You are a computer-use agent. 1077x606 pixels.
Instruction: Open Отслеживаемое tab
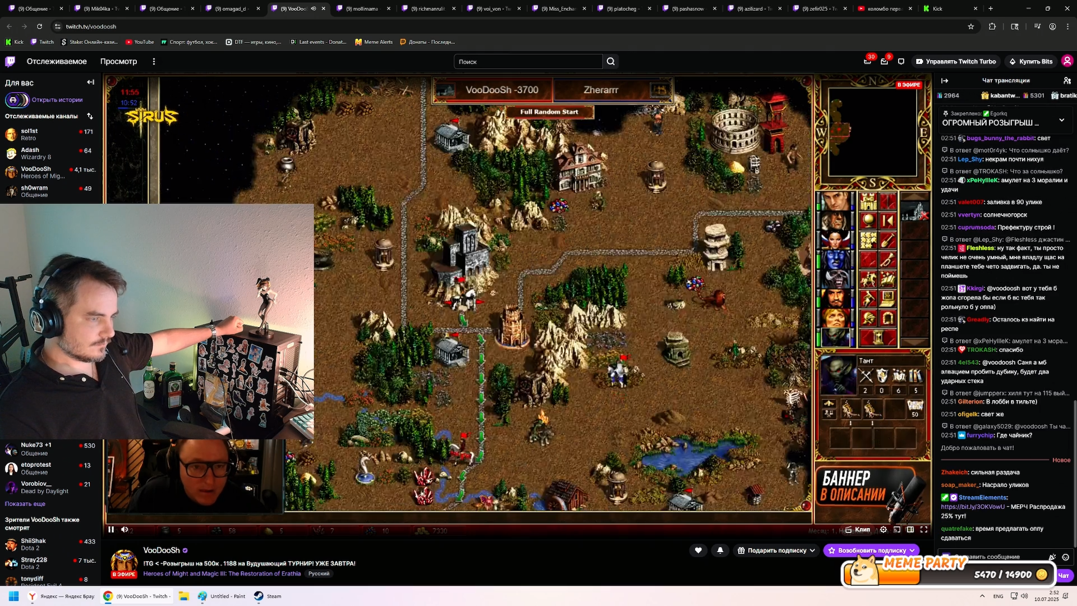tap(57, 62)
